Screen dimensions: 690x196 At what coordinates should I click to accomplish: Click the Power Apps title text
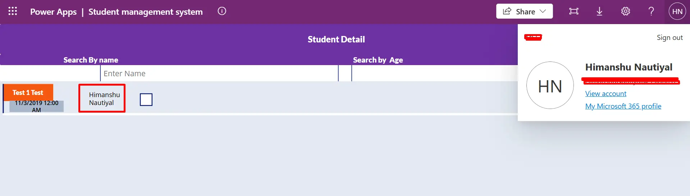tap(53, 12)
